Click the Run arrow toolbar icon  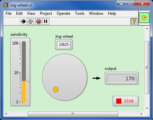click(23, 21)
